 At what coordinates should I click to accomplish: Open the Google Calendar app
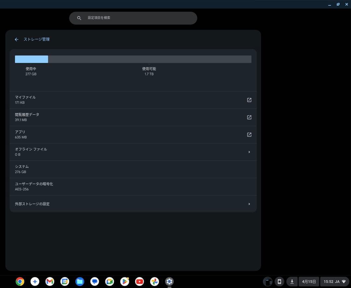pyautogui.click(x=65, y=282)
